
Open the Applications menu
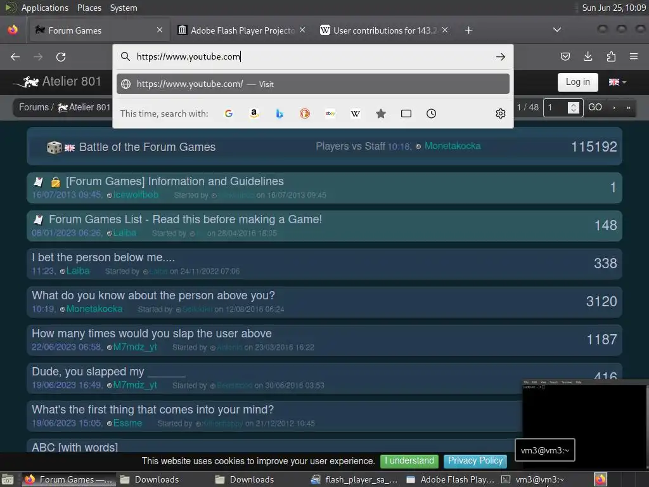[45, 8]
